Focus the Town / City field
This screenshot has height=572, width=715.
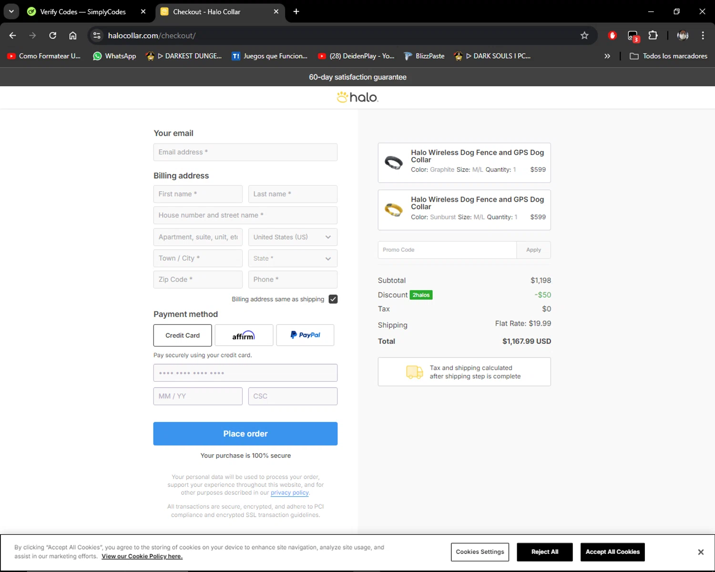[x=198, y=258]
